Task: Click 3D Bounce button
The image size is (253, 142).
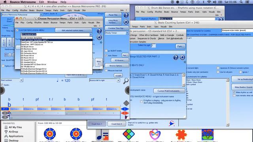Action: [120, 60]
